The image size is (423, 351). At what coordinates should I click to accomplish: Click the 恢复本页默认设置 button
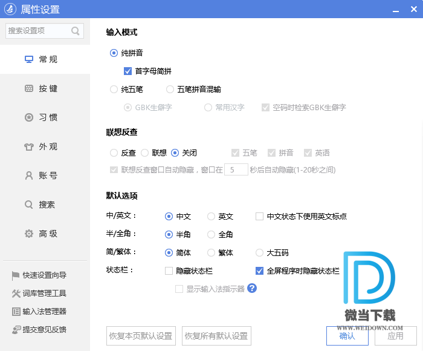click(x=141, y=336)
